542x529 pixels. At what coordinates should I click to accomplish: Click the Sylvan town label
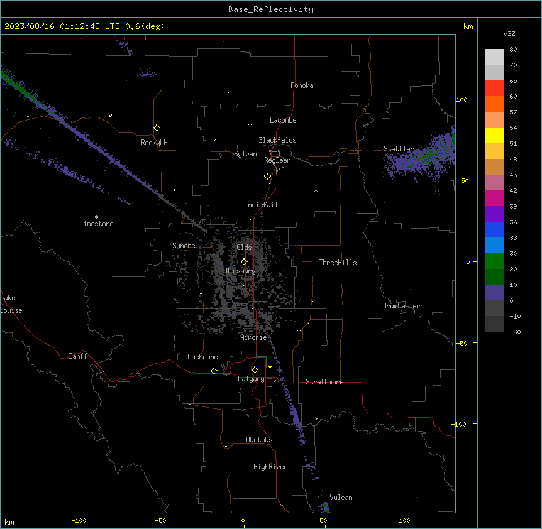point(245,154)
